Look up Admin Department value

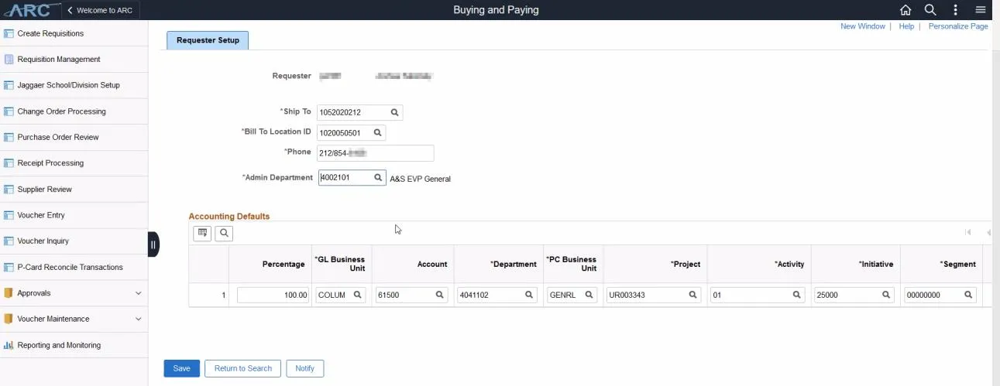click(x=378, y=178)
